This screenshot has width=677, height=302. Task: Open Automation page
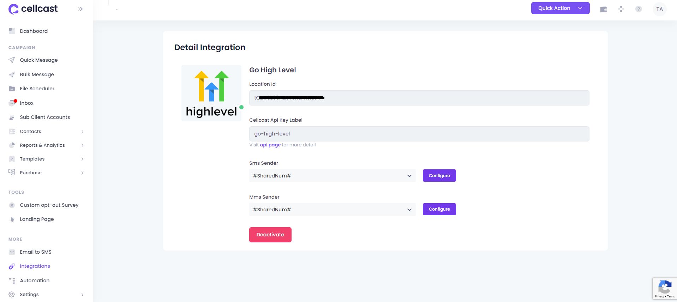pos(35,280)
